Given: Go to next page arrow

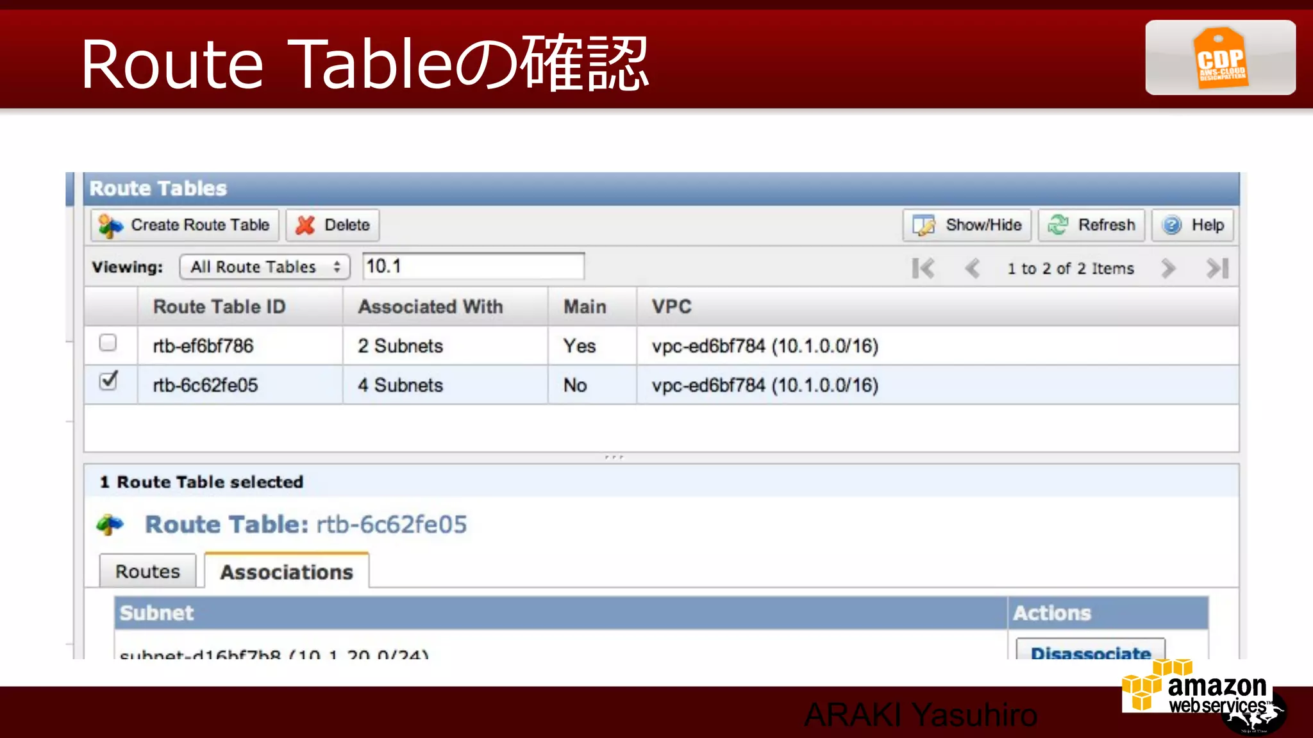Looking at the screenshot, I should coord(1168,268).
